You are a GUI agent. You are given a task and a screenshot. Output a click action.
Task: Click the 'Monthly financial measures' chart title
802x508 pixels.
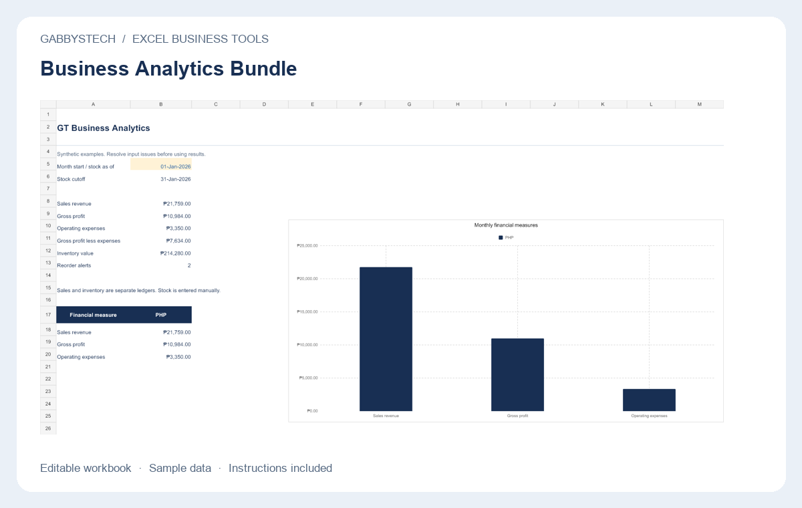506,225
